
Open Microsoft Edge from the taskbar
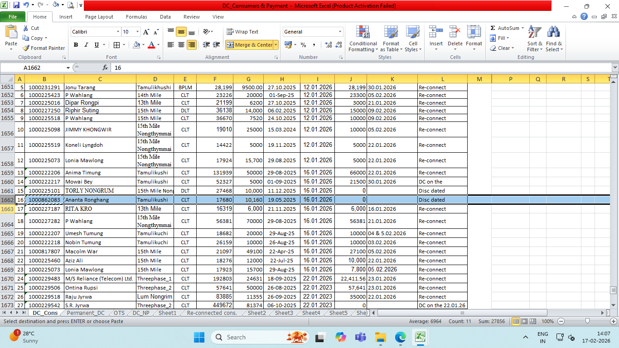[400, 337]
